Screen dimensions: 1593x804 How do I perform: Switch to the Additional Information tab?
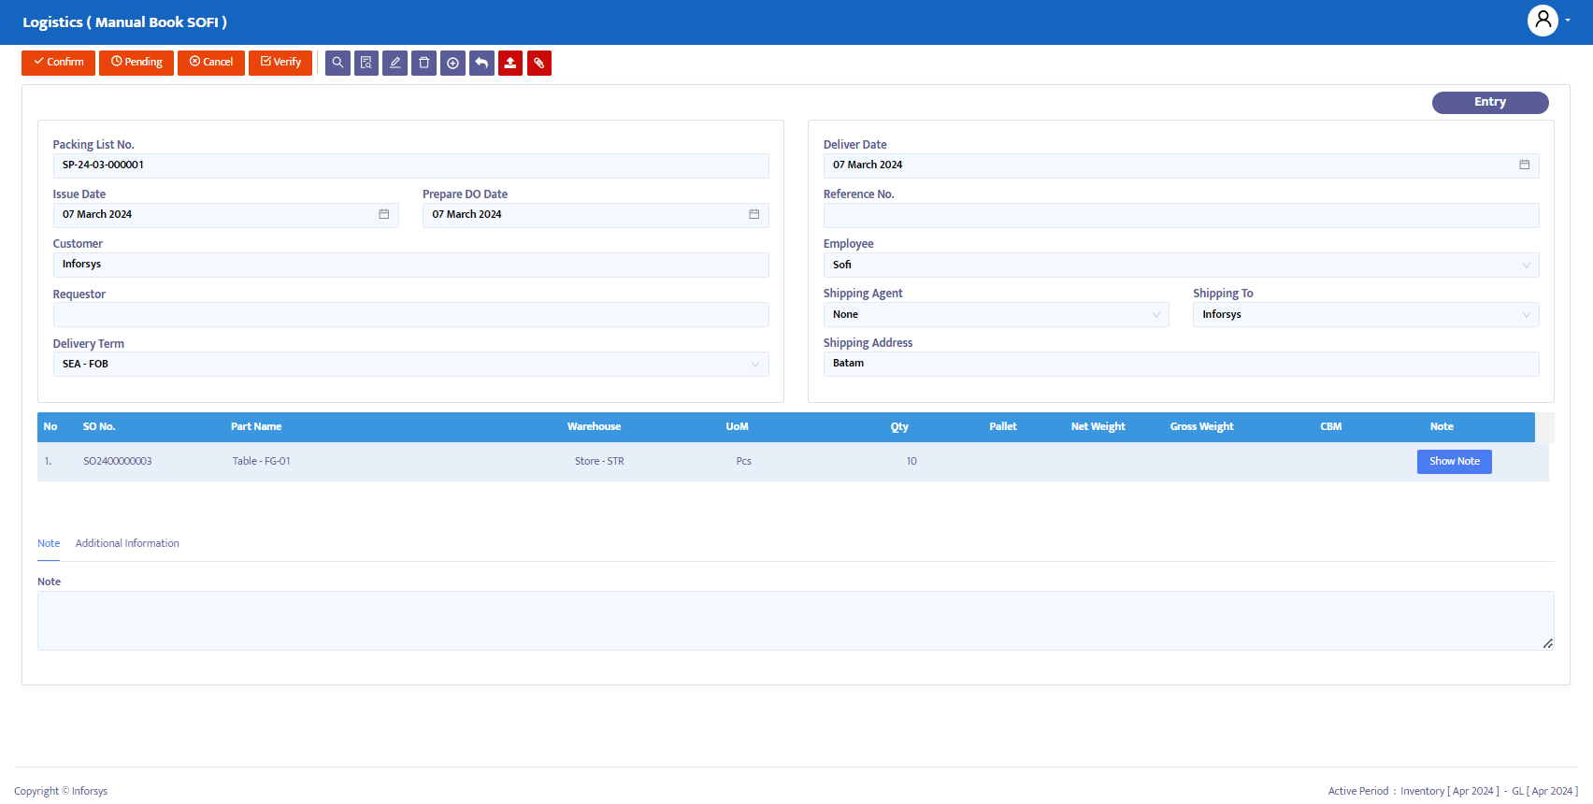click(127, 543)
